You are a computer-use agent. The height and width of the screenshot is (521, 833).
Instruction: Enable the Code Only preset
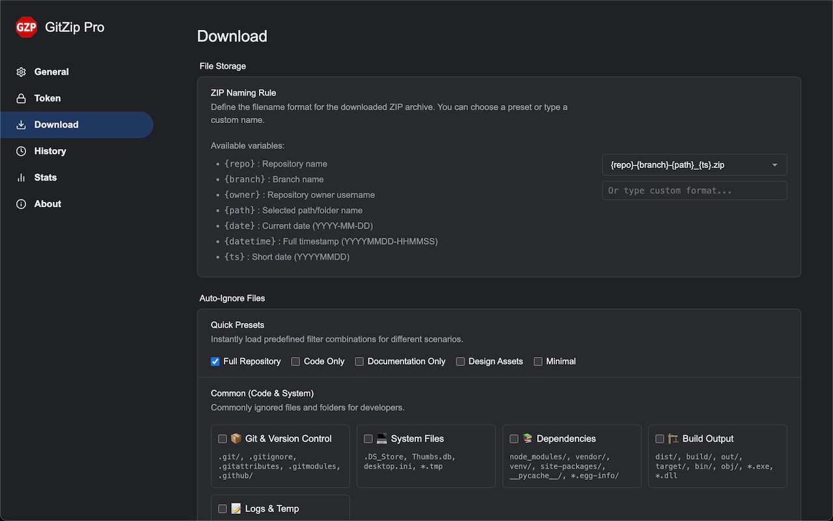(295, 361)
